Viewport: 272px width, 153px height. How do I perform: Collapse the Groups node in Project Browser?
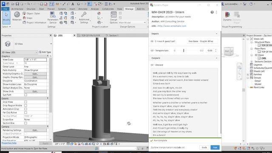[248, 78]
